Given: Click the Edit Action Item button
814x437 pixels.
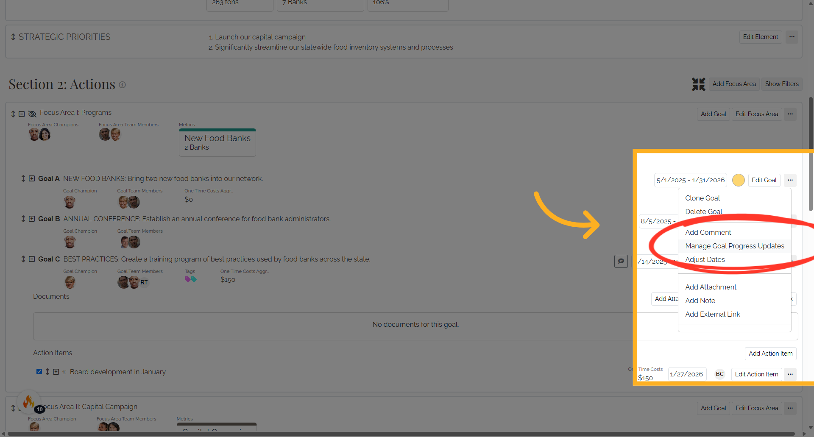Looking at the screenshot, I should 756,374.
